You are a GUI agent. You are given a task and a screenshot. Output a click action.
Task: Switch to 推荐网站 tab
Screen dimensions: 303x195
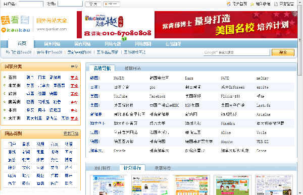click(x=132, y=69)
